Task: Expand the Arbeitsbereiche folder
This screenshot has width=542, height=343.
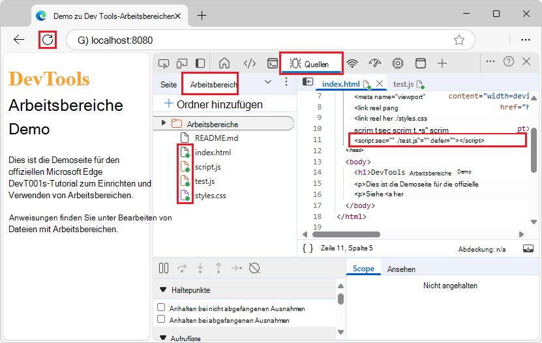Action: [164, 123]
